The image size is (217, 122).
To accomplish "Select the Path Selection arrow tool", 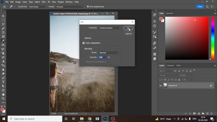I will [3, 86].
